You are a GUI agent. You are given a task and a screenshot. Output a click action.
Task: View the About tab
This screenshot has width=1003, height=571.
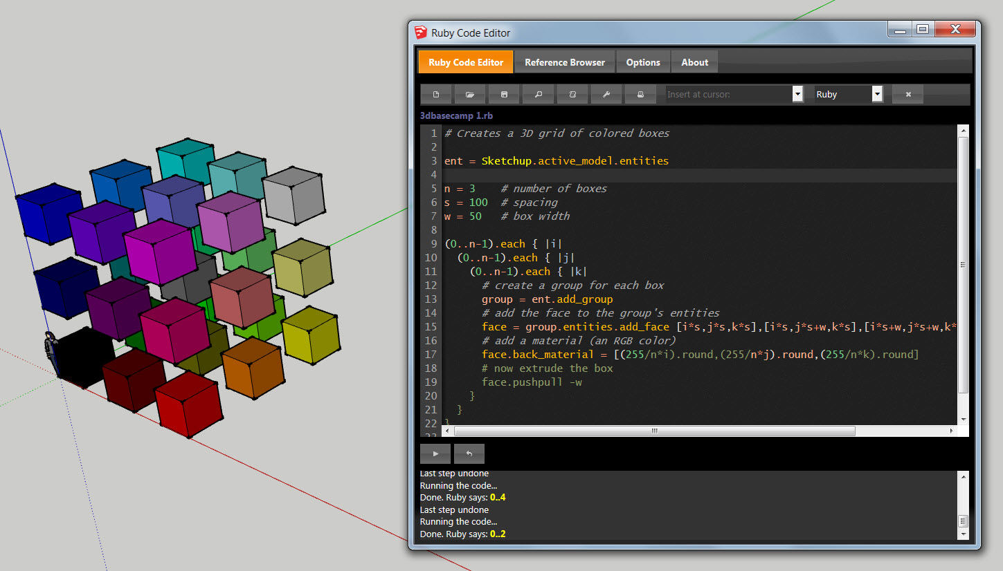tap(694, 62)
